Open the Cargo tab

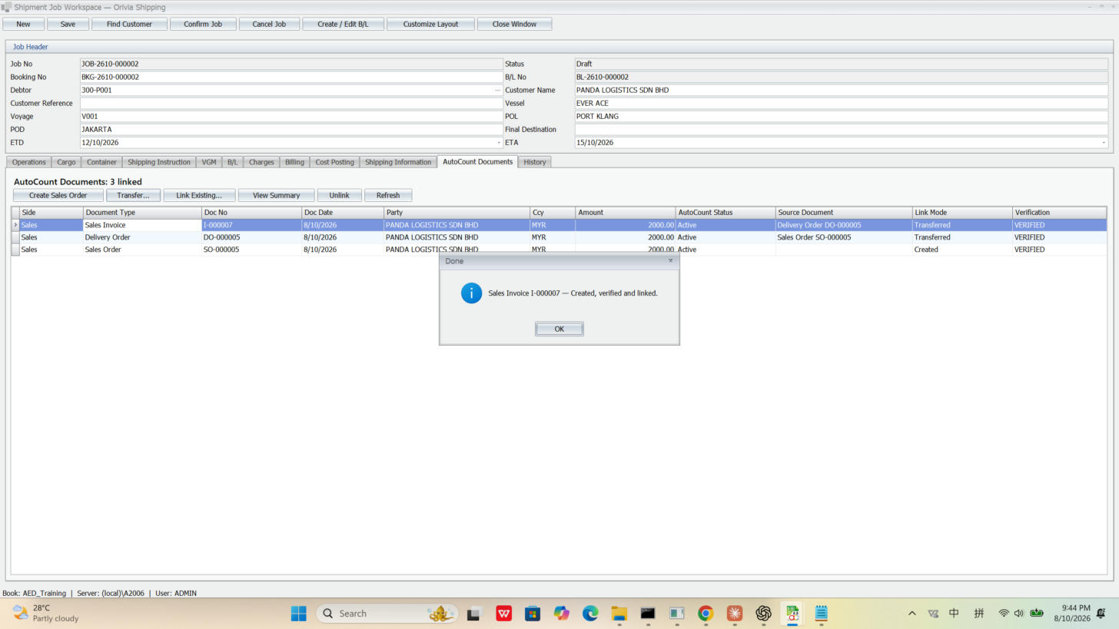point(66,162)
